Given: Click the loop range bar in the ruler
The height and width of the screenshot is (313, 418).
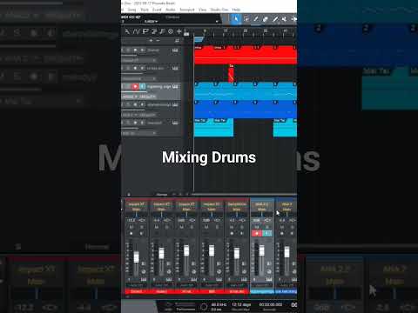Looking at the screenshot, I should [199, 39].
